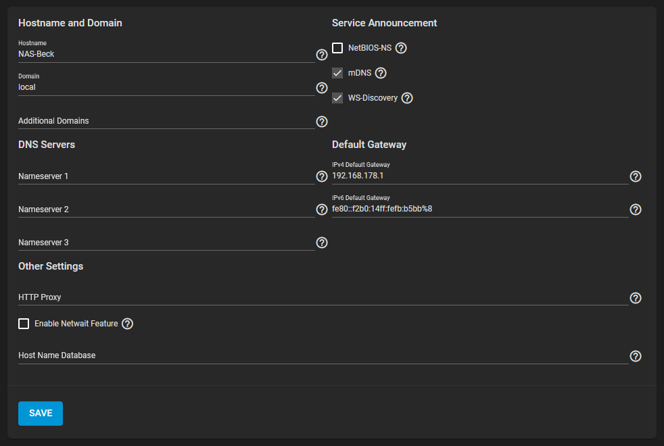
Task: Uncheck the mDNS checkbox
Action: (x=337, y=73)
